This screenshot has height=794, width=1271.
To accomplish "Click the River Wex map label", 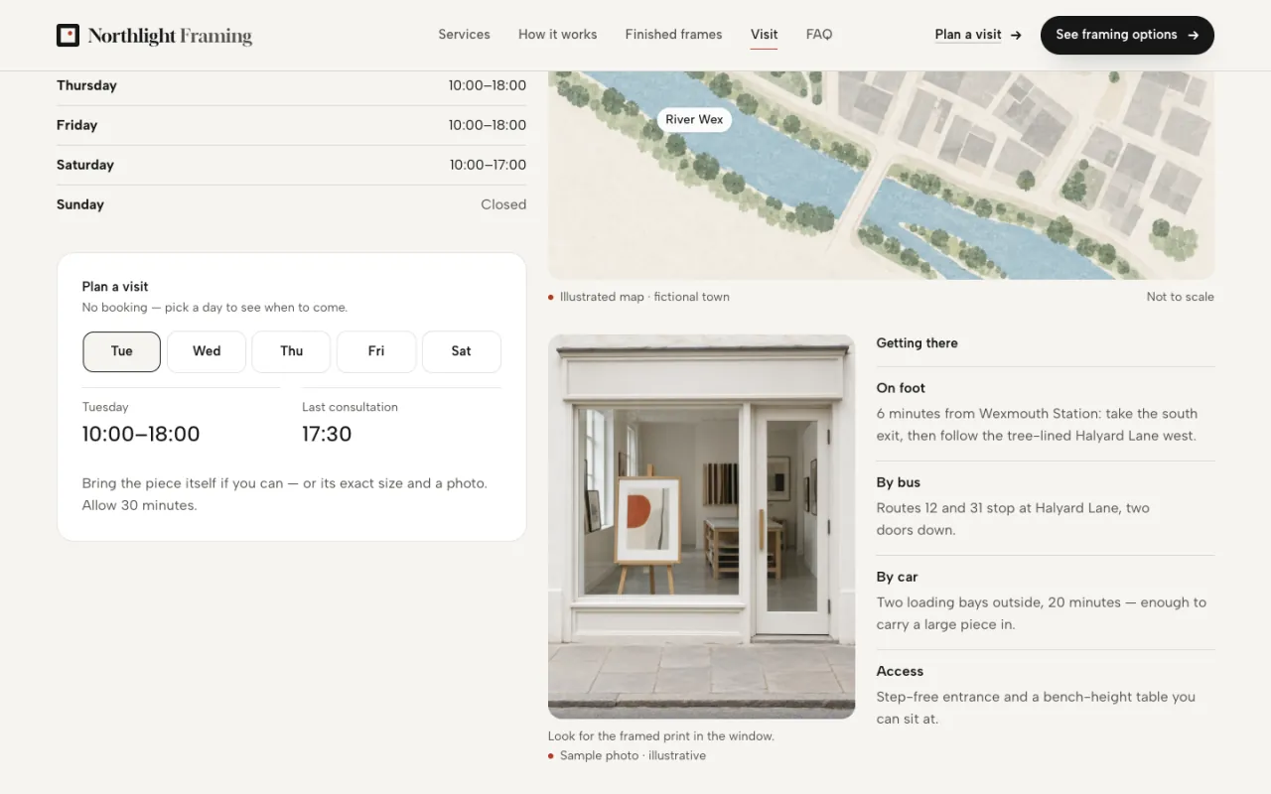I will [x=694, y=120].
